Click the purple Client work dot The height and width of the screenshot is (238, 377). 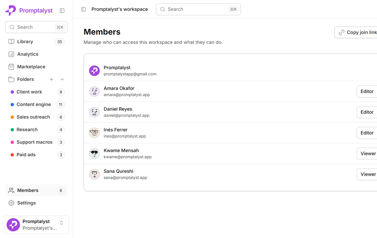point(12,92)
